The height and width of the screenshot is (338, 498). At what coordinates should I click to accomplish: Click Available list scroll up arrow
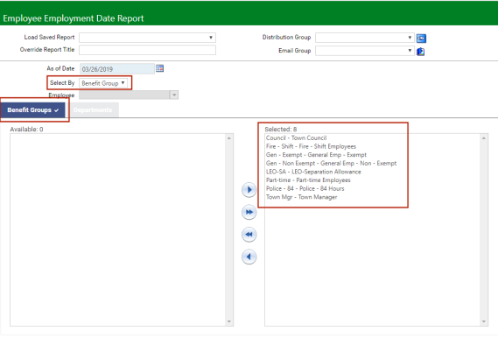[x=229, y=138]
